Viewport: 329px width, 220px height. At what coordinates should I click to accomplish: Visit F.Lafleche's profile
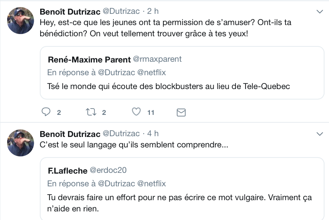pyautogui.click(x=68, y=171)
